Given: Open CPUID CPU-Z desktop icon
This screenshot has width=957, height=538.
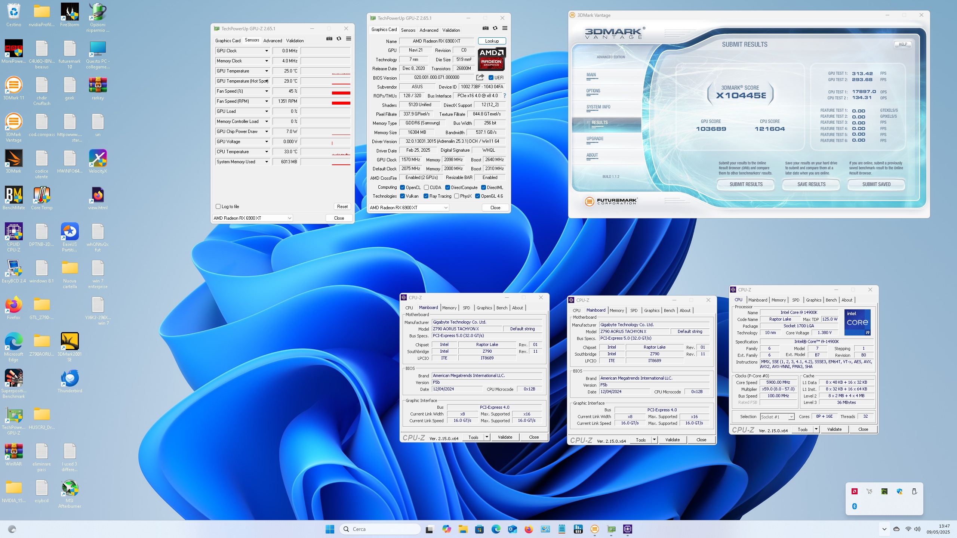Looking at the screenshot, I should coord(14,237).
